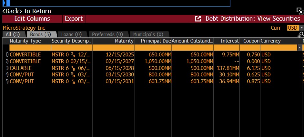Click the Maturity filter input field
304x137 pixels.
(113, 47)
